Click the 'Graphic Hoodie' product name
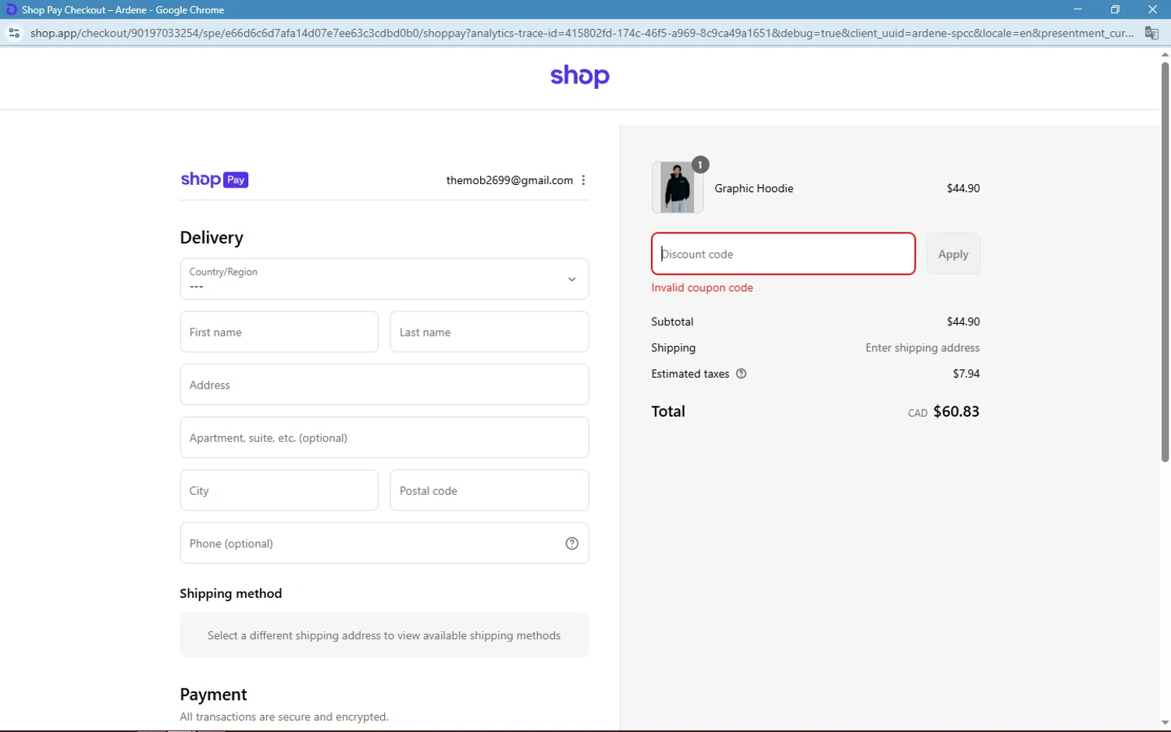Image resolution: width=1171 pixels, height=732 pixels. (753, 188)
